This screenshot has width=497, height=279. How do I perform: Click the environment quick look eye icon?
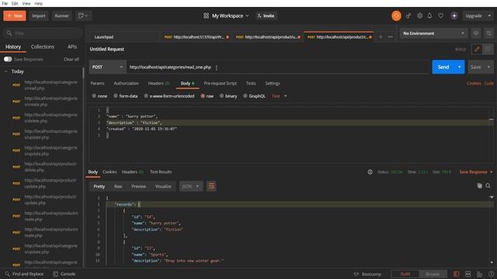coord(476,33)
